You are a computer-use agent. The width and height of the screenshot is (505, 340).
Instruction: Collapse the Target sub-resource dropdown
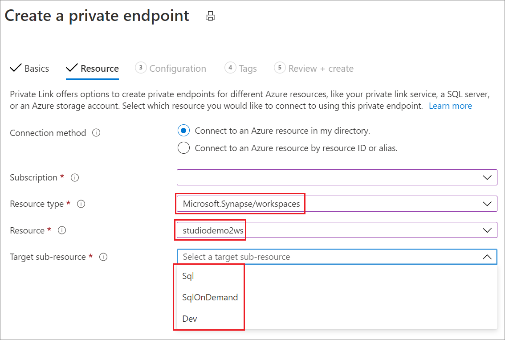click(x=487, y=257)
